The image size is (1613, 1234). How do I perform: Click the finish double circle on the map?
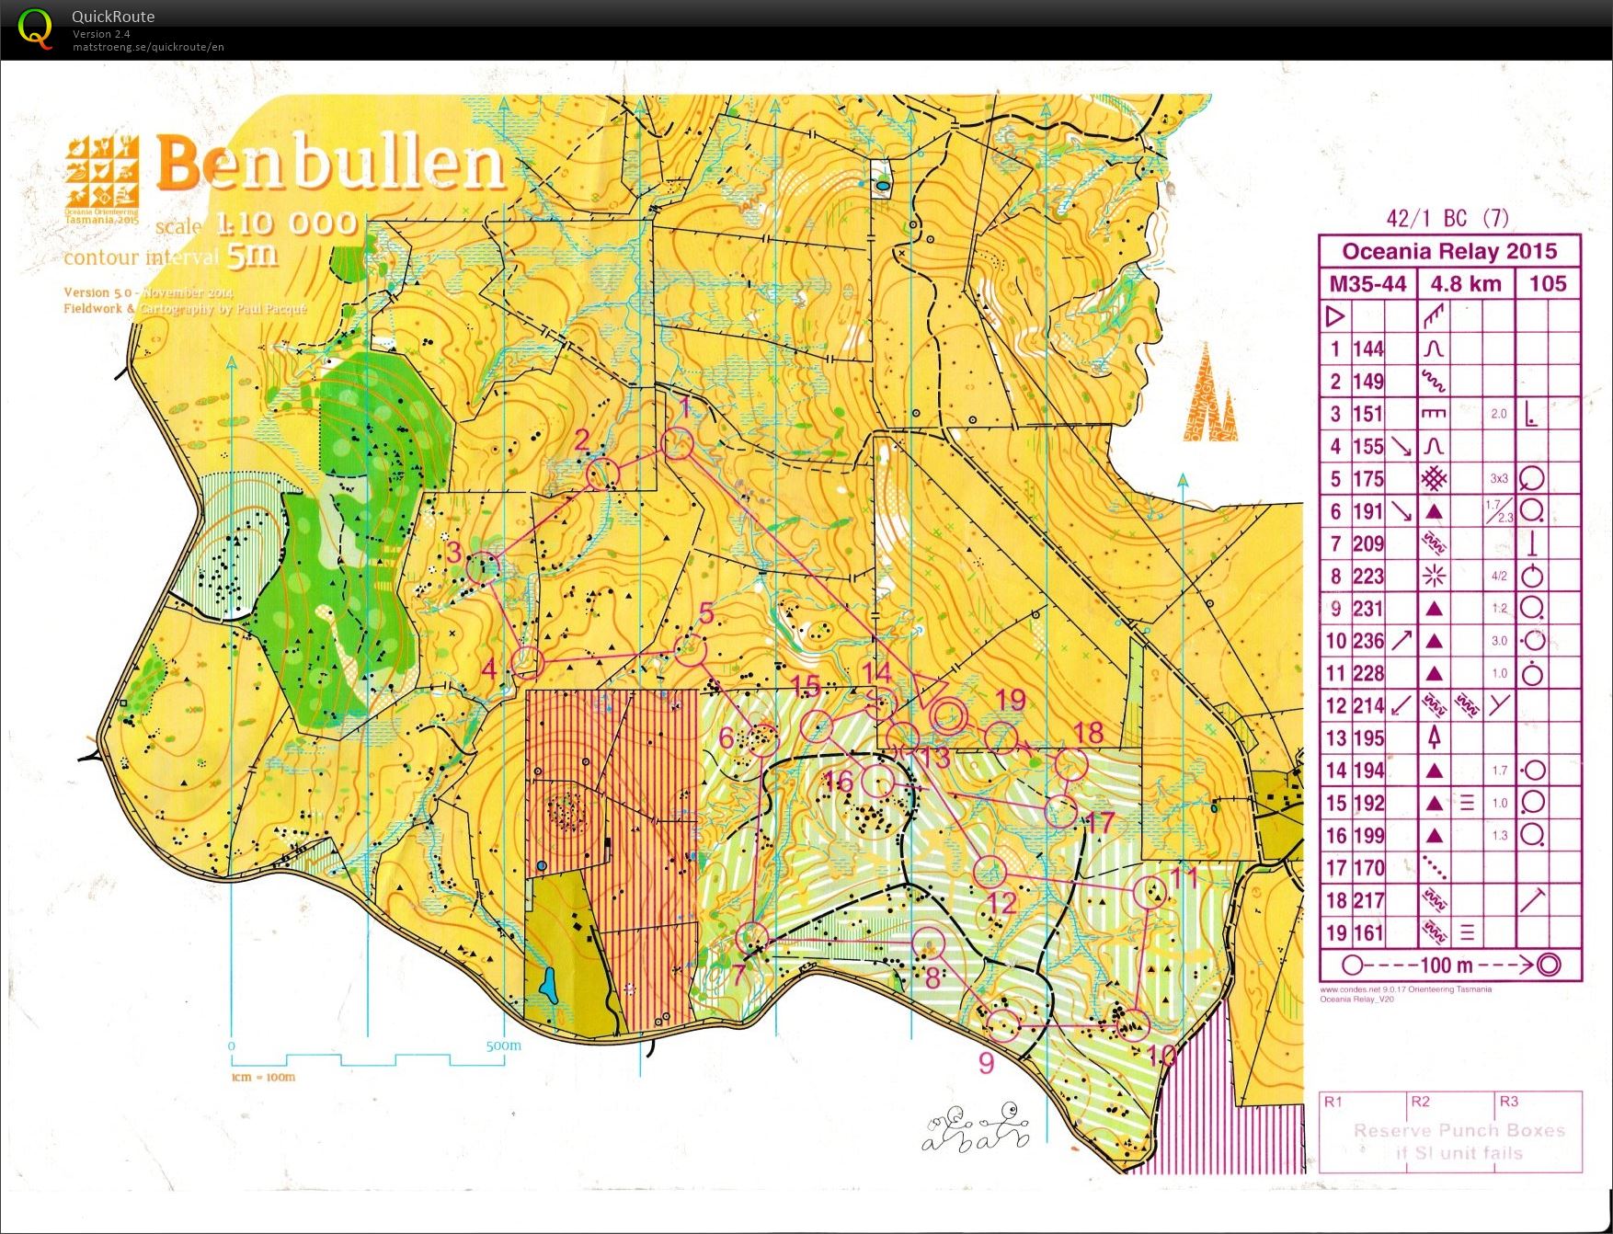click(950, 714)
